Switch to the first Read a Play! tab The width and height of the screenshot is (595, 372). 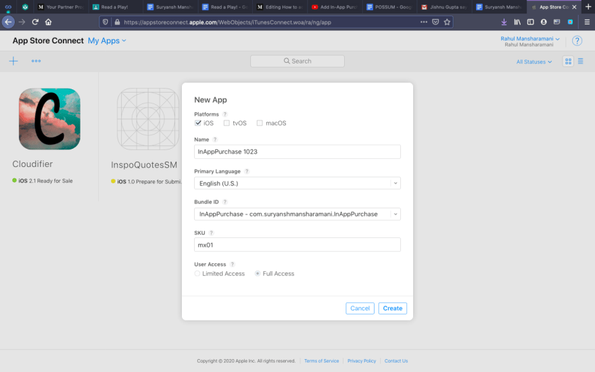tap(116, 7)
